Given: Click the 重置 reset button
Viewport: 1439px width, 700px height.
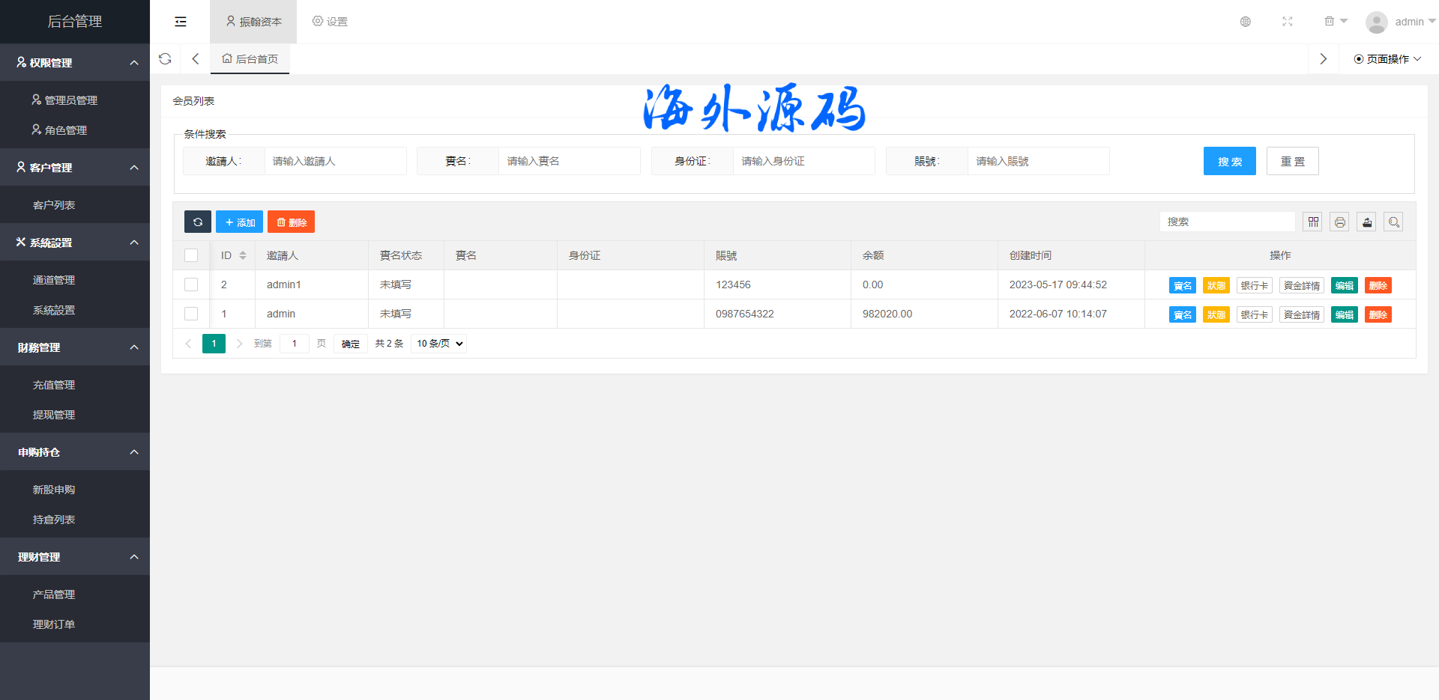Looking at the screenshot, I should coord(1292,161).
